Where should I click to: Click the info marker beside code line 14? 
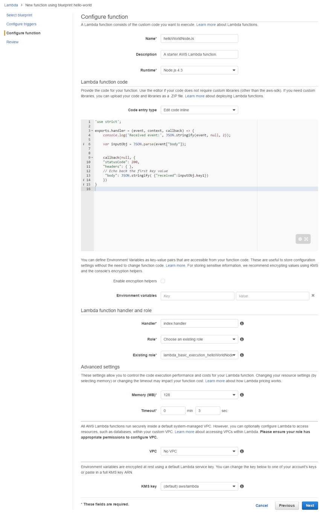pyautogui.click(x=84, y=180)
